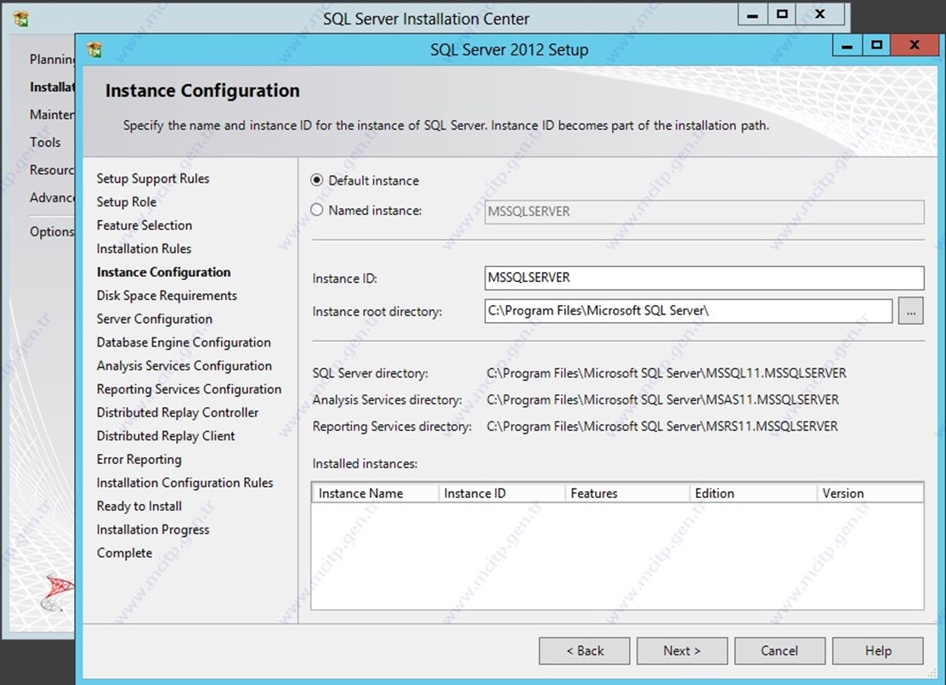
Task: Select Analysis Services Configuration step
Action: (x=184, y=365)
